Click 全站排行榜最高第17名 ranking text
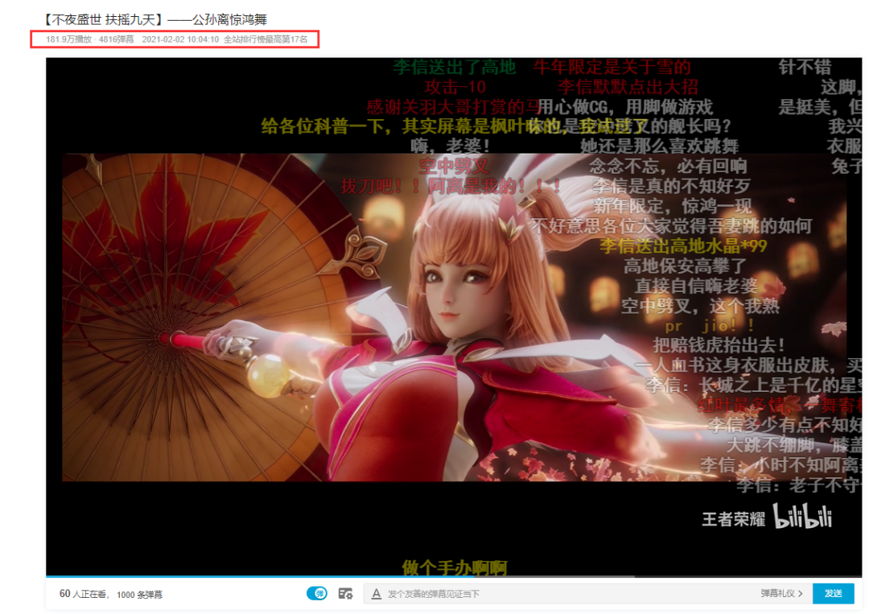Image resolution: width=869 pixels, height=614 pixels. pyautogui.click(x=266, y=39)
